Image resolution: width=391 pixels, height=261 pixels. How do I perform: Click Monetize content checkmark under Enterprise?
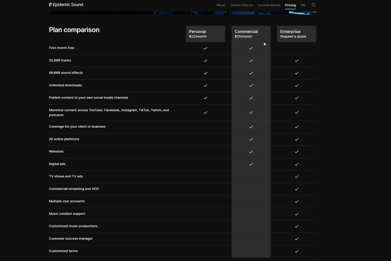pyautogui.click(x=297, y=112)
